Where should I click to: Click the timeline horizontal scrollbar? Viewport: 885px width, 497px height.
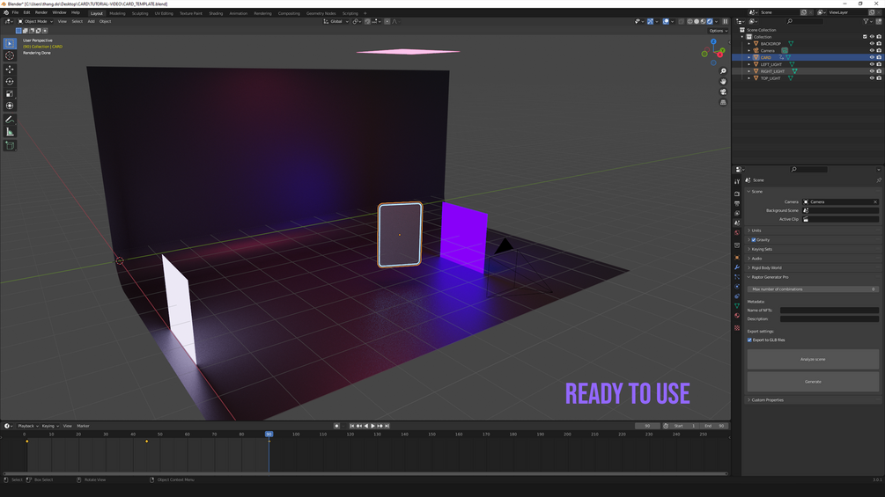[x=365, y=474]
